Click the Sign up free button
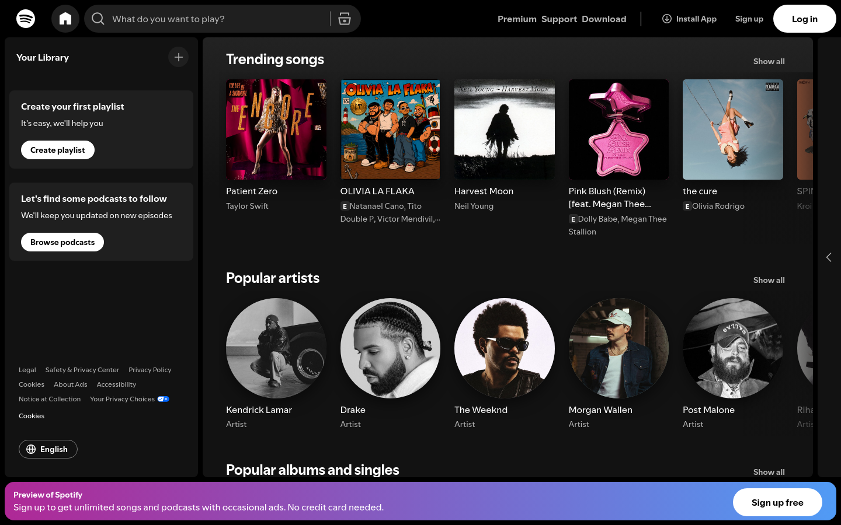Viewport: 841px width, 525px height. point(777,502)
